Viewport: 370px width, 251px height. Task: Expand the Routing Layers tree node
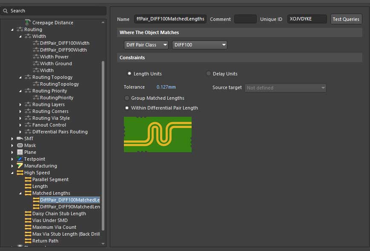click(20, 104)
